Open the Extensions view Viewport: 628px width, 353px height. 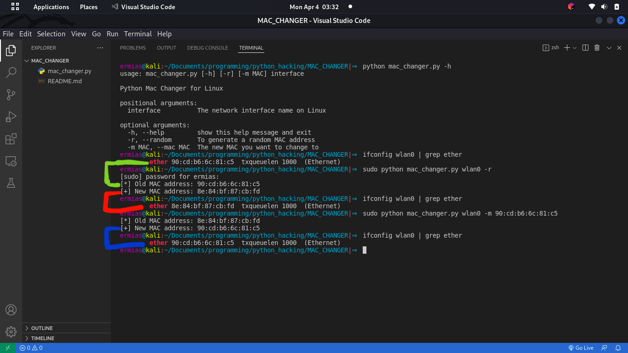tap(11, 139)
